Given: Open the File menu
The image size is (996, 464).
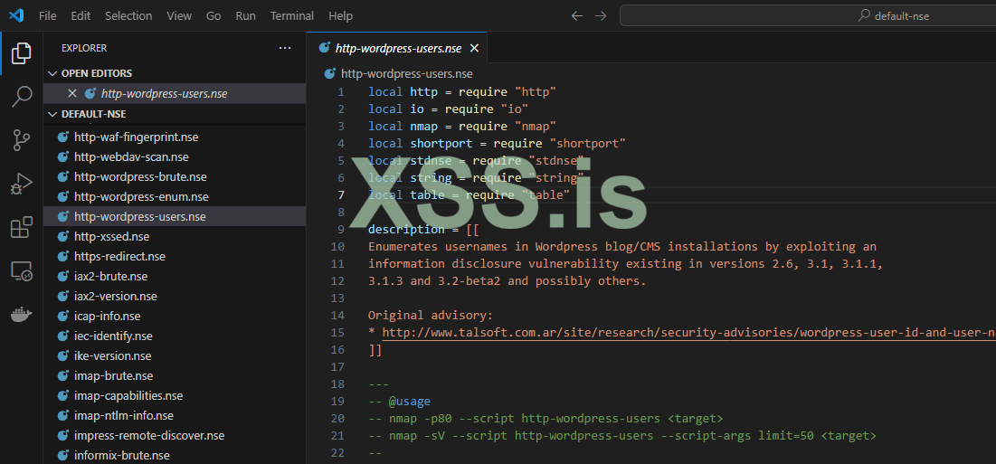Looking at the screenshot, I should coord(48,16).
